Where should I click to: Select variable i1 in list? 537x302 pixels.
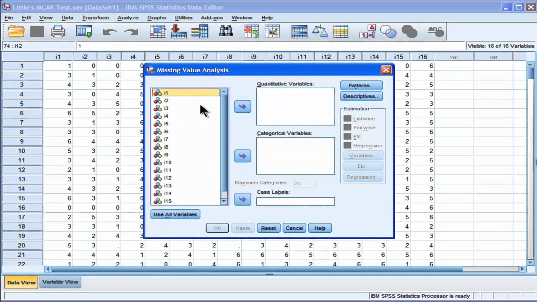pos(186,93)
